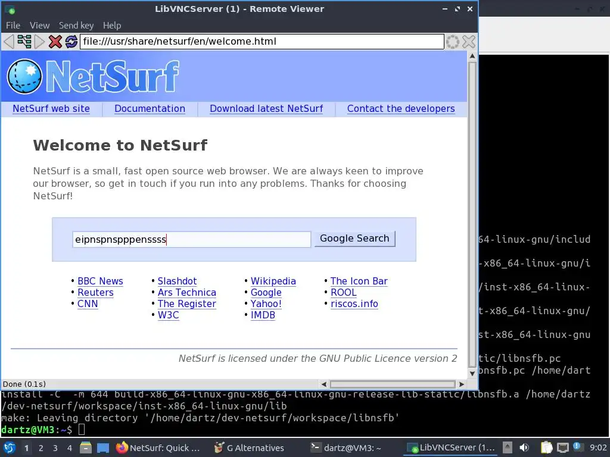This screenshot has height=457, width=610.
Task: Click the terminal prompt dartz@VM3 line
Action: click(43, 430)
